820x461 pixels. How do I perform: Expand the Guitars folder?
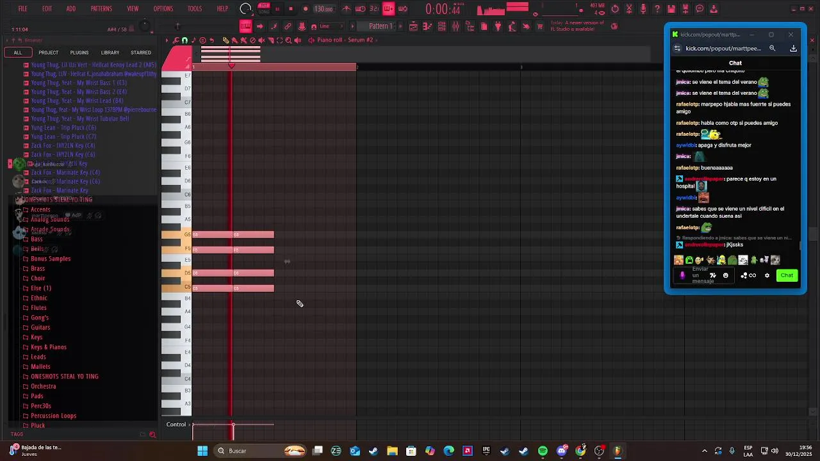point(40,327)
